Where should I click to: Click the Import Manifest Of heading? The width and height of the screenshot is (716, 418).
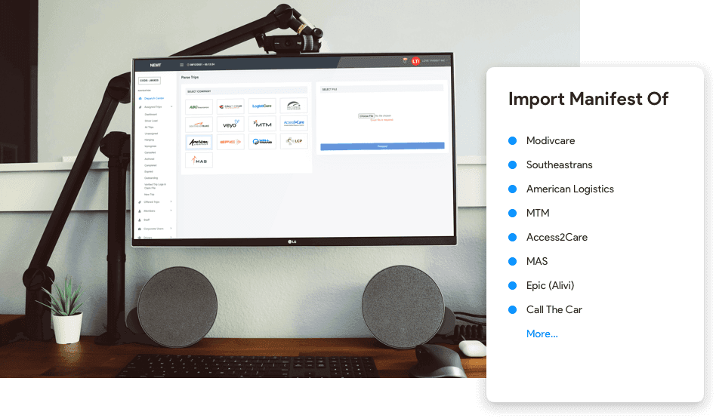coord(588,99)
